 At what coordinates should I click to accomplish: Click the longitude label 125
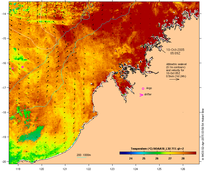pos(159,169)
